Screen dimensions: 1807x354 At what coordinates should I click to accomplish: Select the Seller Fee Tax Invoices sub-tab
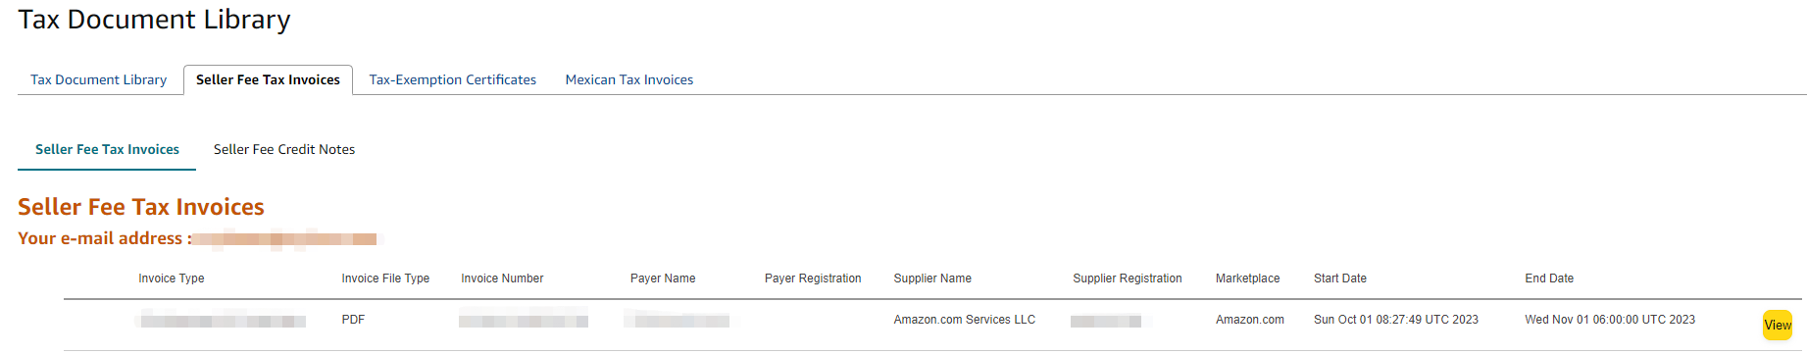(x=107, y=149)
